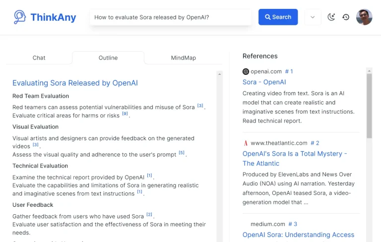This screenshot has width=381, height=242.
Task: Click the blue Search button
Action: coord(278,17)
